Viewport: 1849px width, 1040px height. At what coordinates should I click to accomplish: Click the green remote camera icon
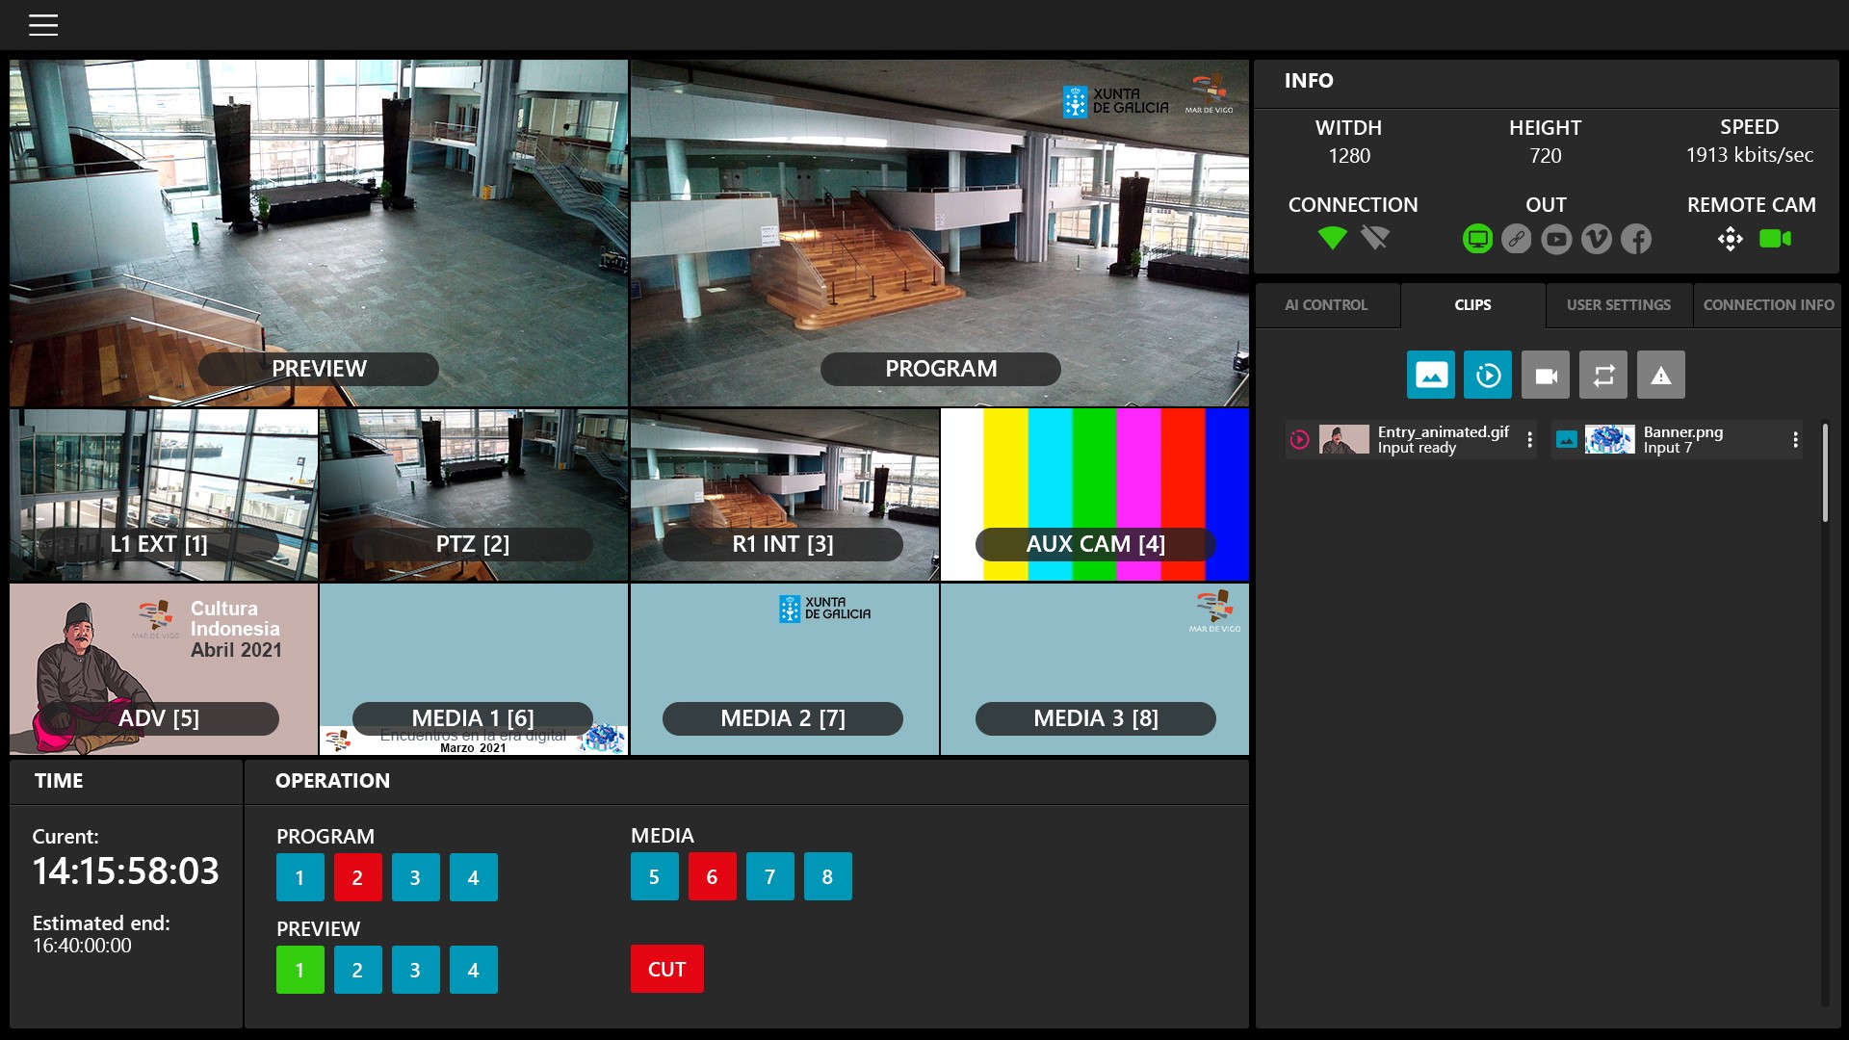pos(1774,239)
